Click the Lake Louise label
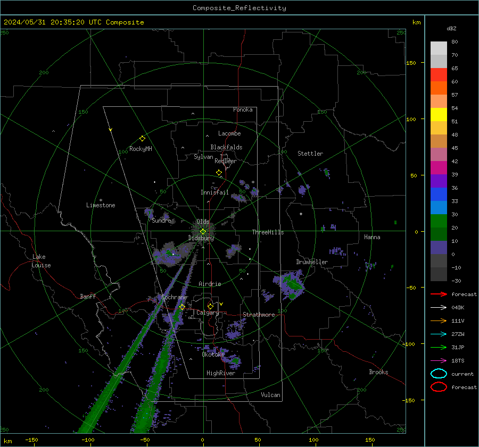This screenshot has height=447, width=479. coord(41,261)
